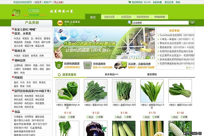The image size is (204, 136).
Task: Open the 优菜百科 tab
Action: [126, 17]
